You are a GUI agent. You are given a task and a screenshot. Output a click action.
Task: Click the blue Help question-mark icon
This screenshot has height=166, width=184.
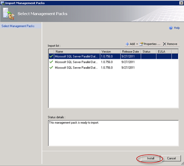[x=171, y=28]
